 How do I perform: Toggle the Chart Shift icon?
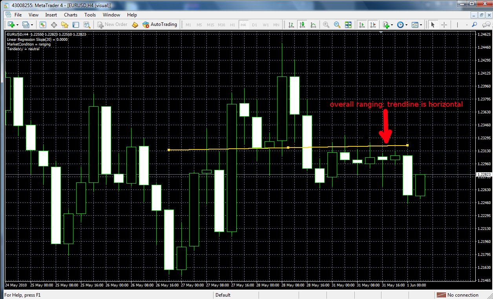[x=373, y=24]
